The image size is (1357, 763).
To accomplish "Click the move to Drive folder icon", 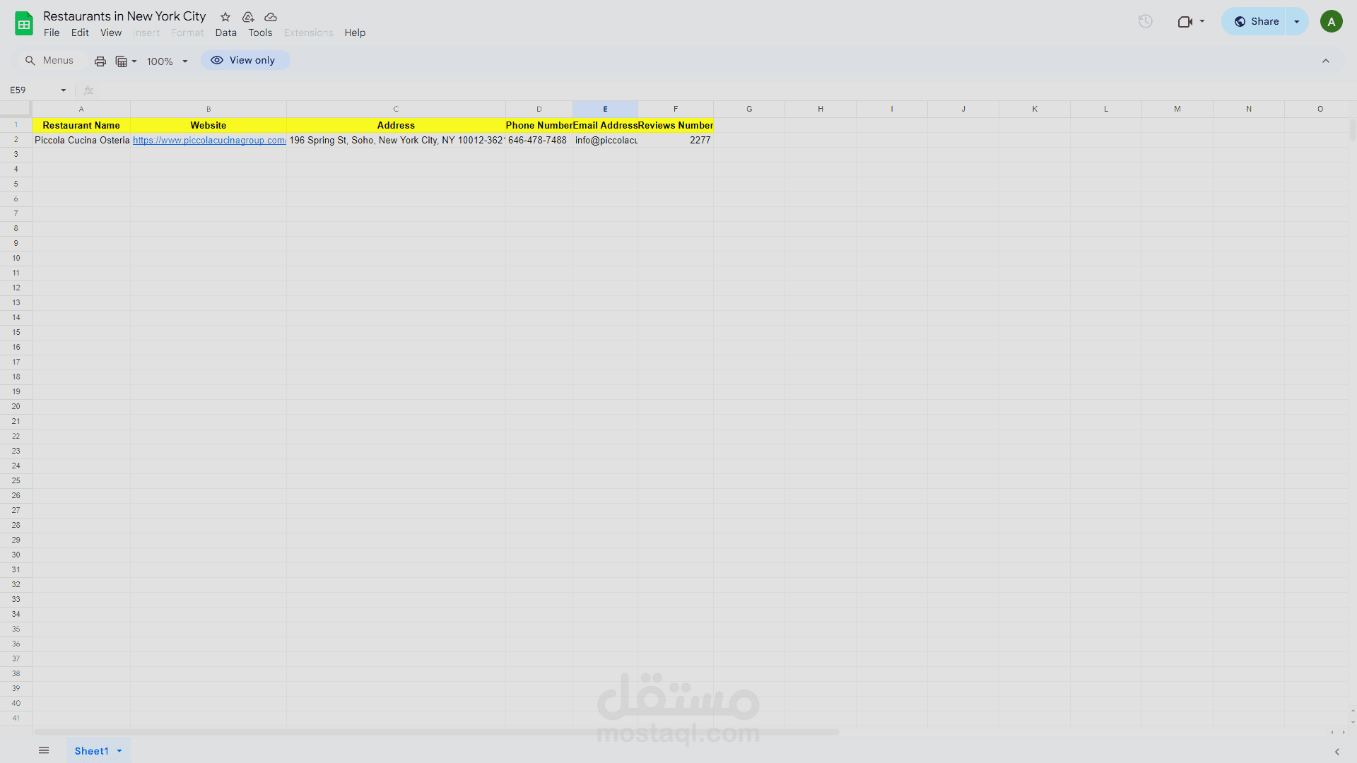I will [248, 17].
